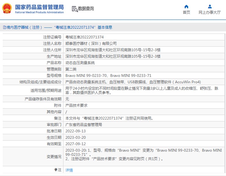This screenshot has width=226, height=176.
Task: Click the 型号规格 label
Action: (54, 76)
